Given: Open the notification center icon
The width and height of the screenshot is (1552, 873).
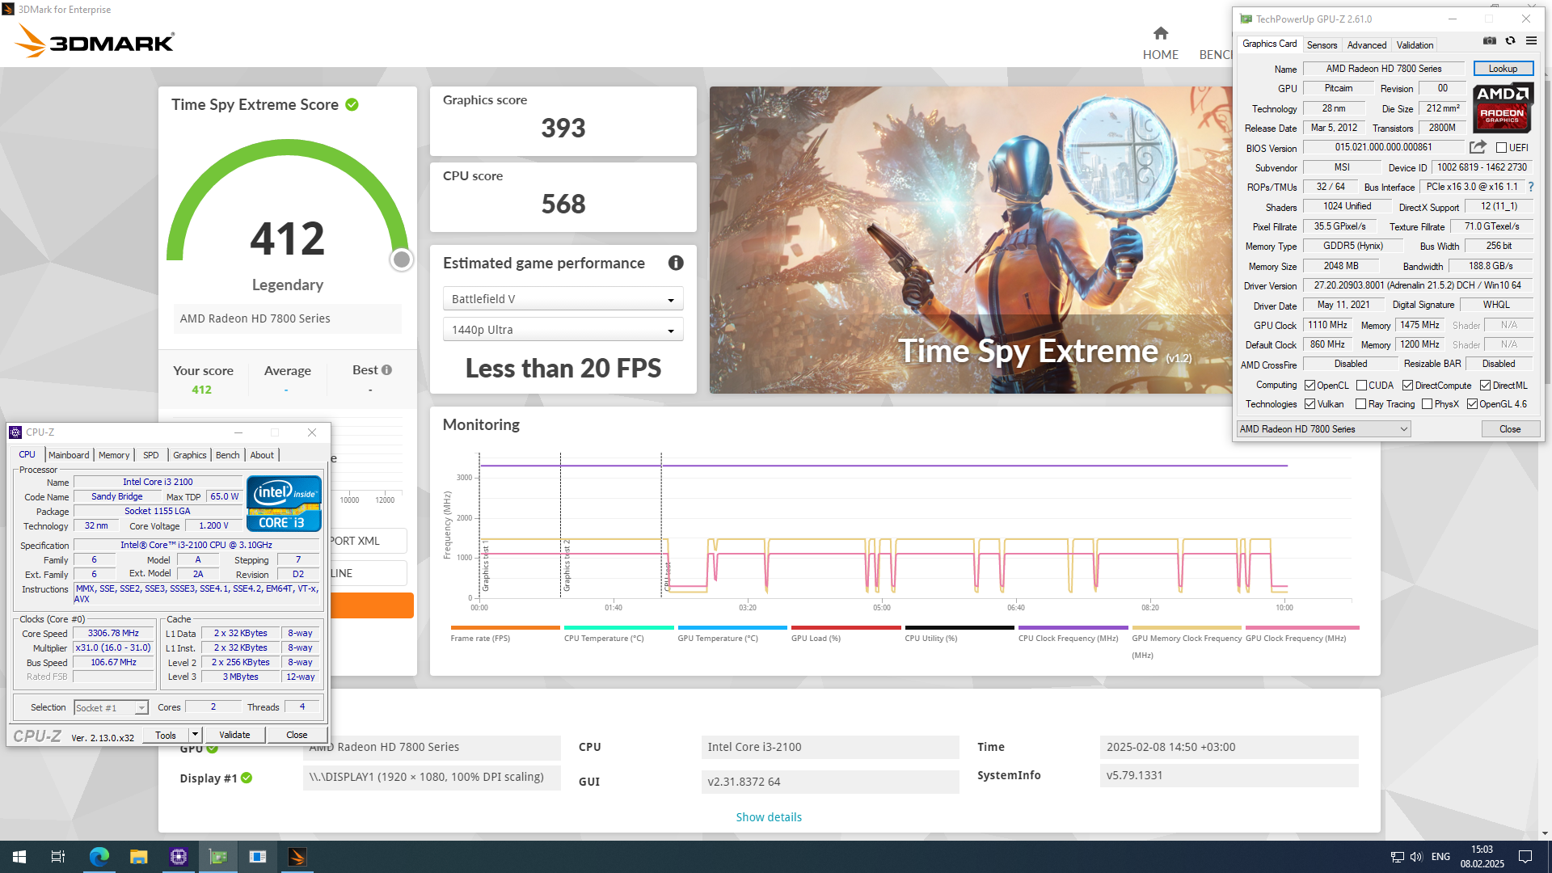Looking at the screenshot, I should 1525,857.
